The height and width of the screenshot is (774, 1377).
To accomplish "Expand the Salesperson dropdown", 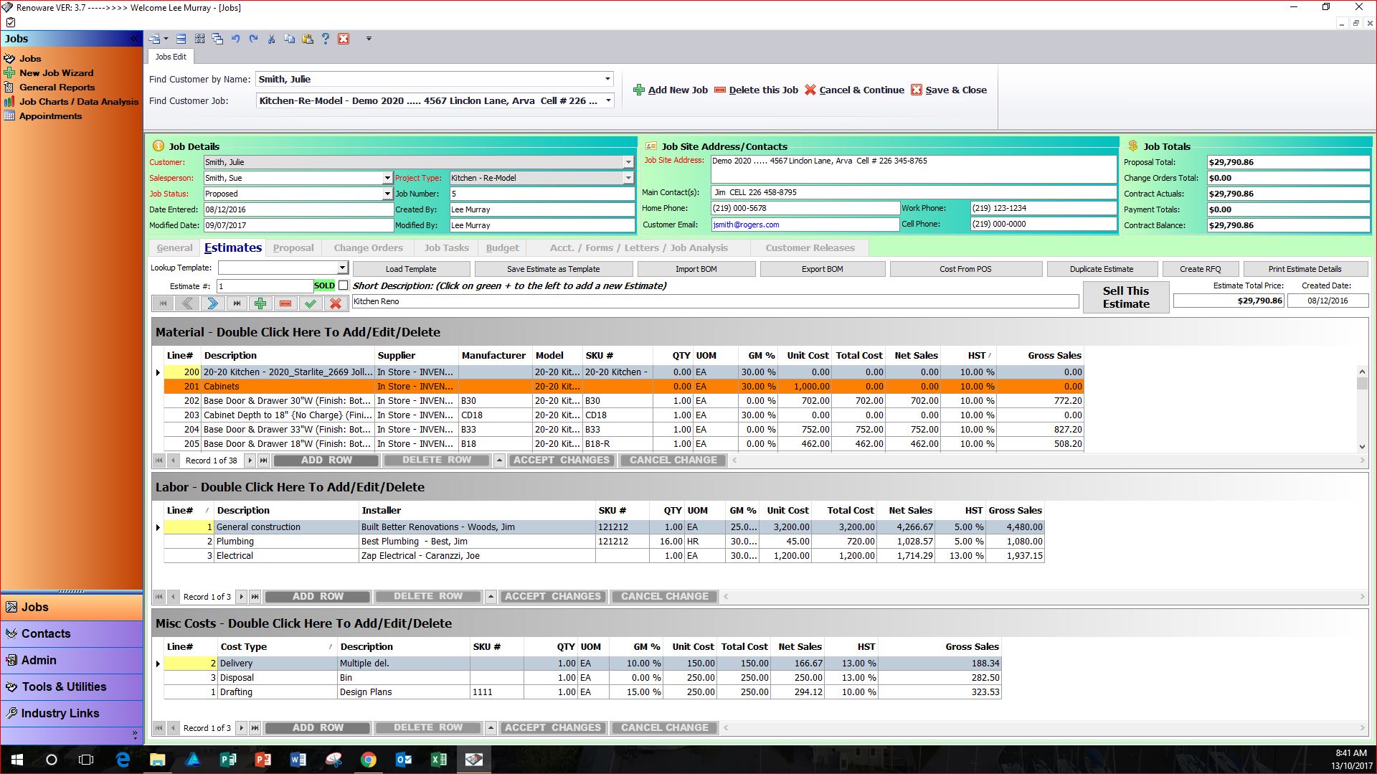I will click(x=387, y=178).
